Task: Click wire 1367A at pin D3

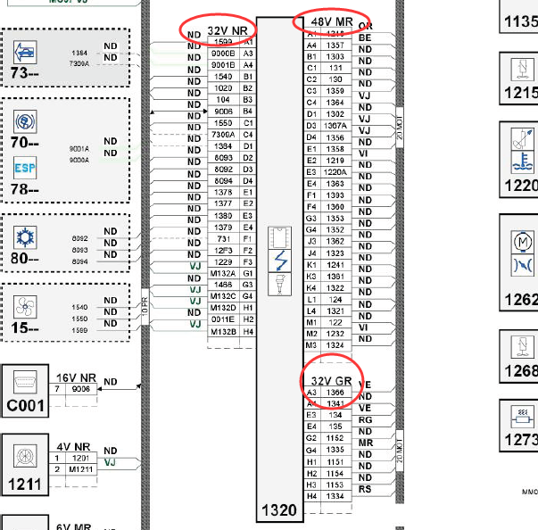Action: 335,126
